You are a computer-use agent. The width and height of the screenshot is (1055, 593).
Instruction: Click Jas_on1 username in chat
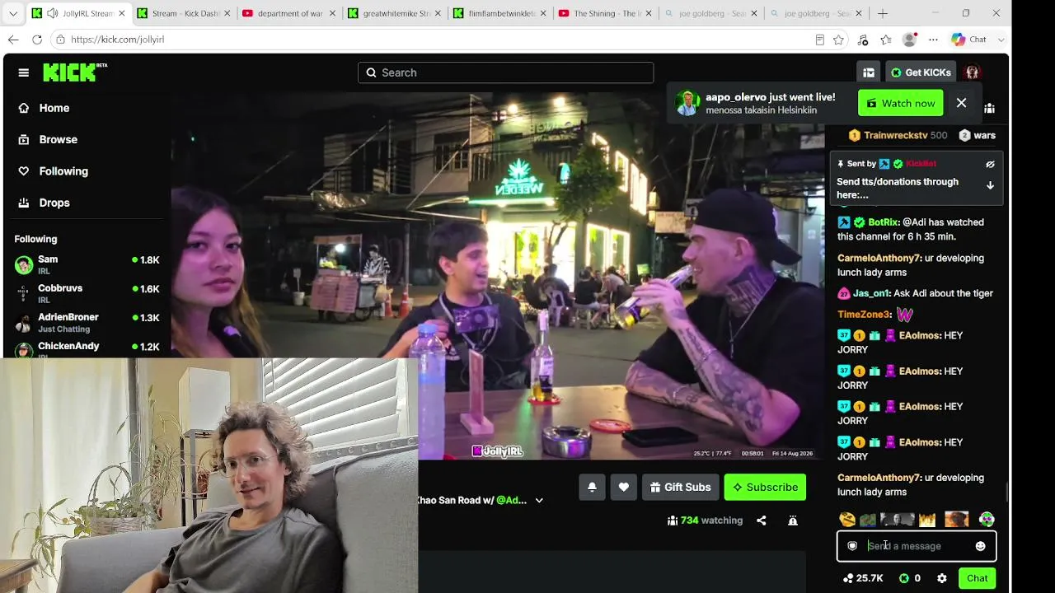871,293
